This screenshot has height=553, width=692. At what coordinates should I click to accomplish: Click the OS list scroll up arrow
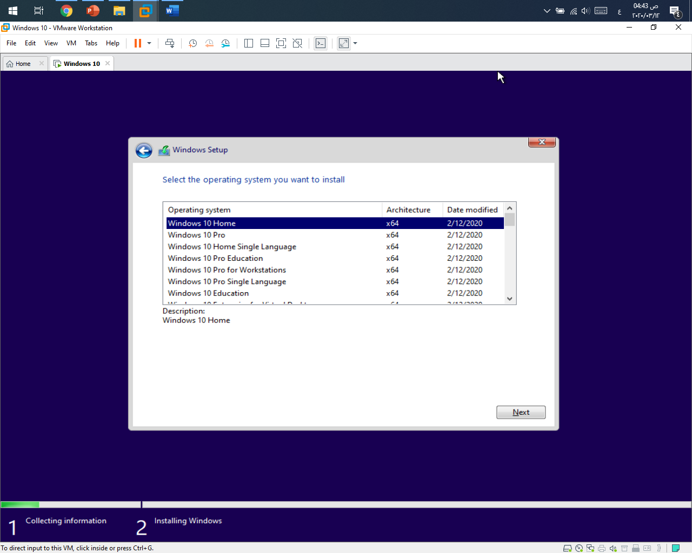pos(510,208)
